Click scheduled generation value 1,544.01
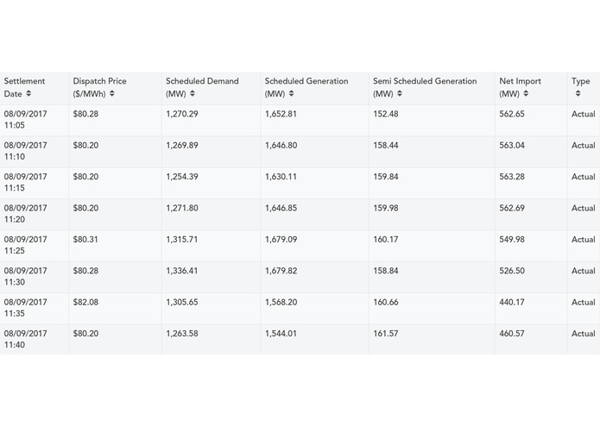This screenshot has width=600, height=426. point(281,334)
